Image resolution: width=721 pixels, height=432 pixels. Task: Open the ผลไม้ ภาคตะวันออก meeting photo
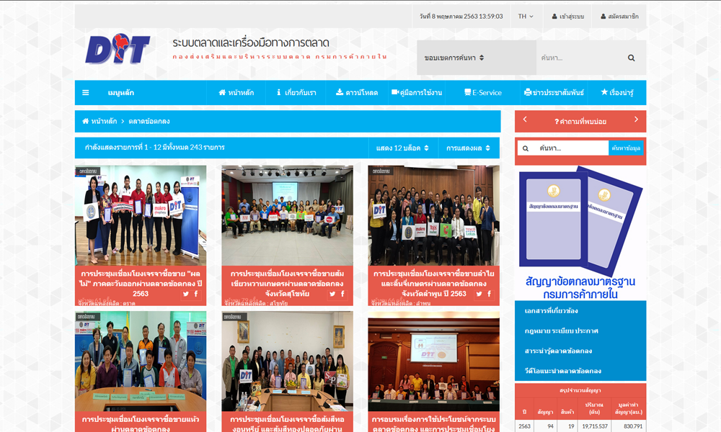click(x=141, y=215)
